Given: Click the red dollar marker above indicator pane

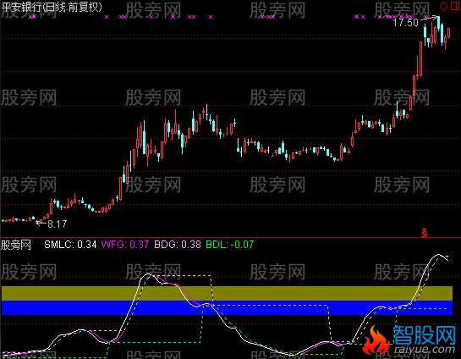Looking at the screenshot, I should (425, 233).
